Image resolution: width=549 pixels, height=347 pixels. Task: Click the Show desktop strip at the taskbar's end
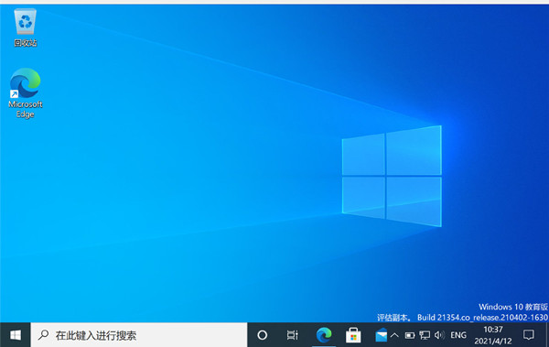547,335
